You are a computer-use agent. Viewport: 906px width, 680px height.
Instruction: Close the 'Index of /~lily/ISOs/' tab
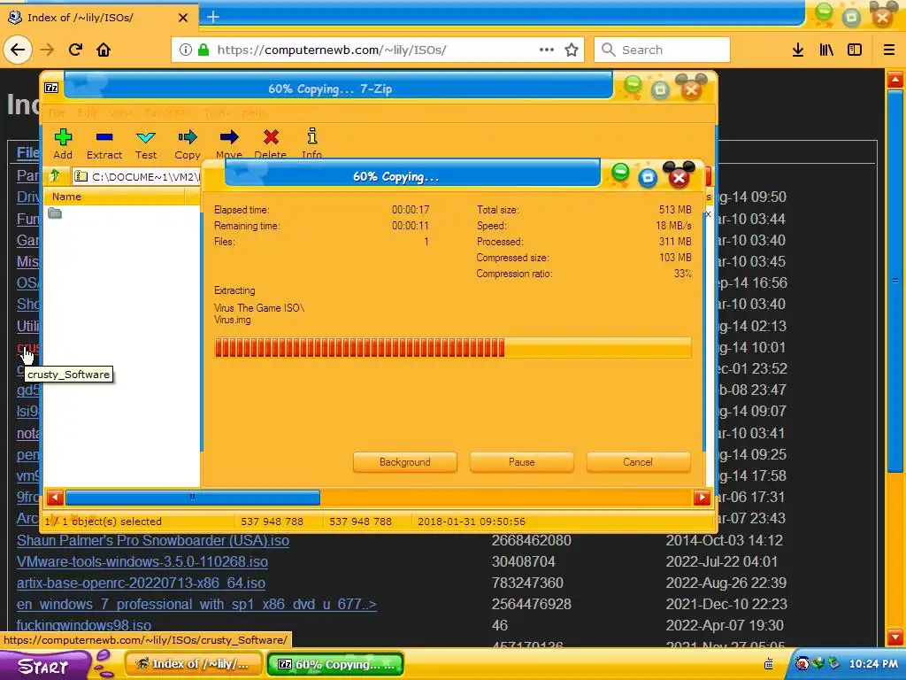(183, 18)
